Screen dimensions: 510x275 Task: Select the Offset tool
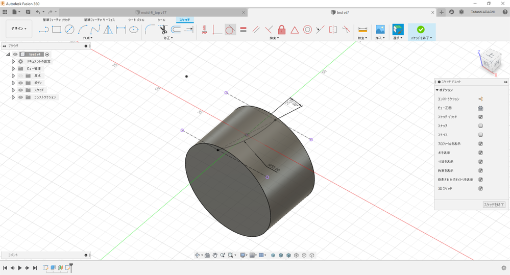pos(176,30)
